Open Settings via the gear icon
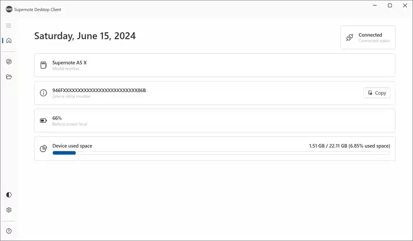Image resolution: width=413 pixels, height=241 pixels. [9, 210]
